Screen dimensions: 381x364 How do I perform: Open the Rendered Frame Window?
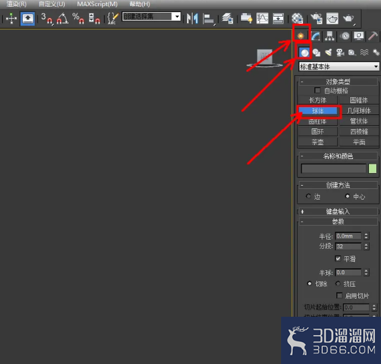332,19
